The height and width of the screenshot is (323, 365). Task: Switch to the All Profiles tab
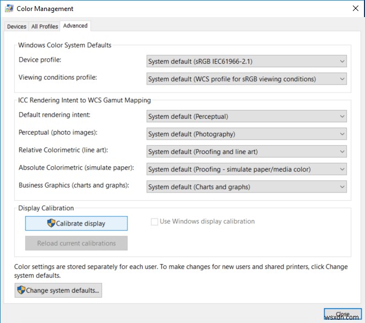[45, 26]
